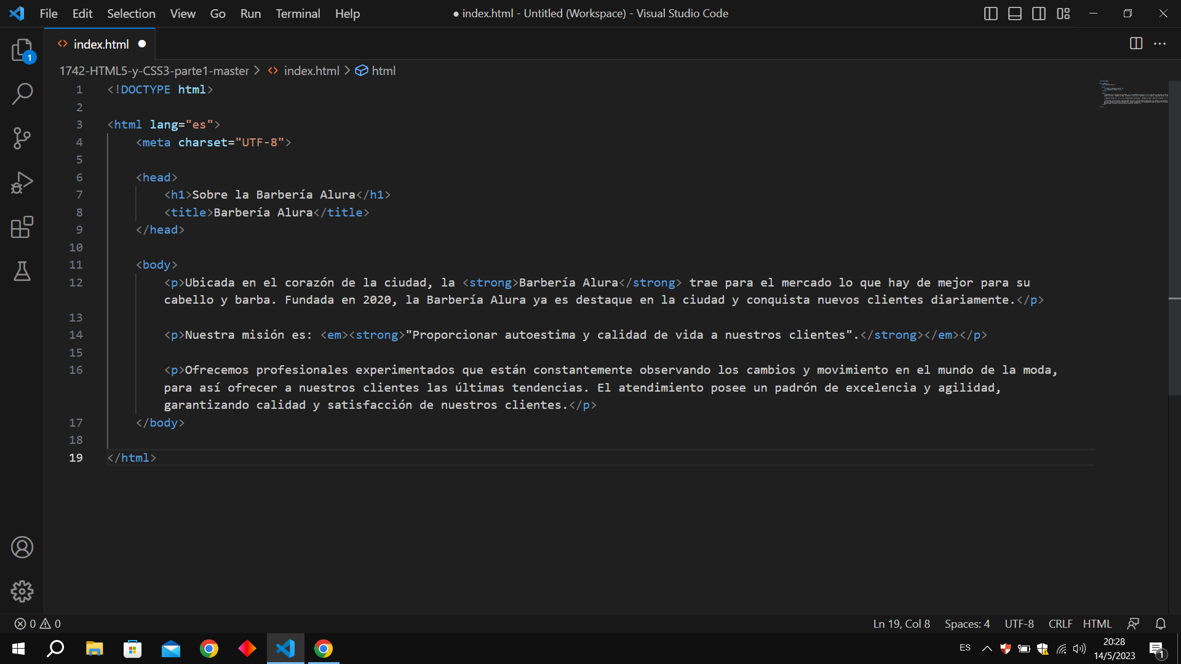
Task: Open Windows taskbar search
Action: (55, 649)
